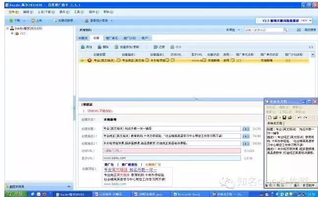
Task: Click the 未命名文档 tab in notepad window
Action: [x=275, y=123]
